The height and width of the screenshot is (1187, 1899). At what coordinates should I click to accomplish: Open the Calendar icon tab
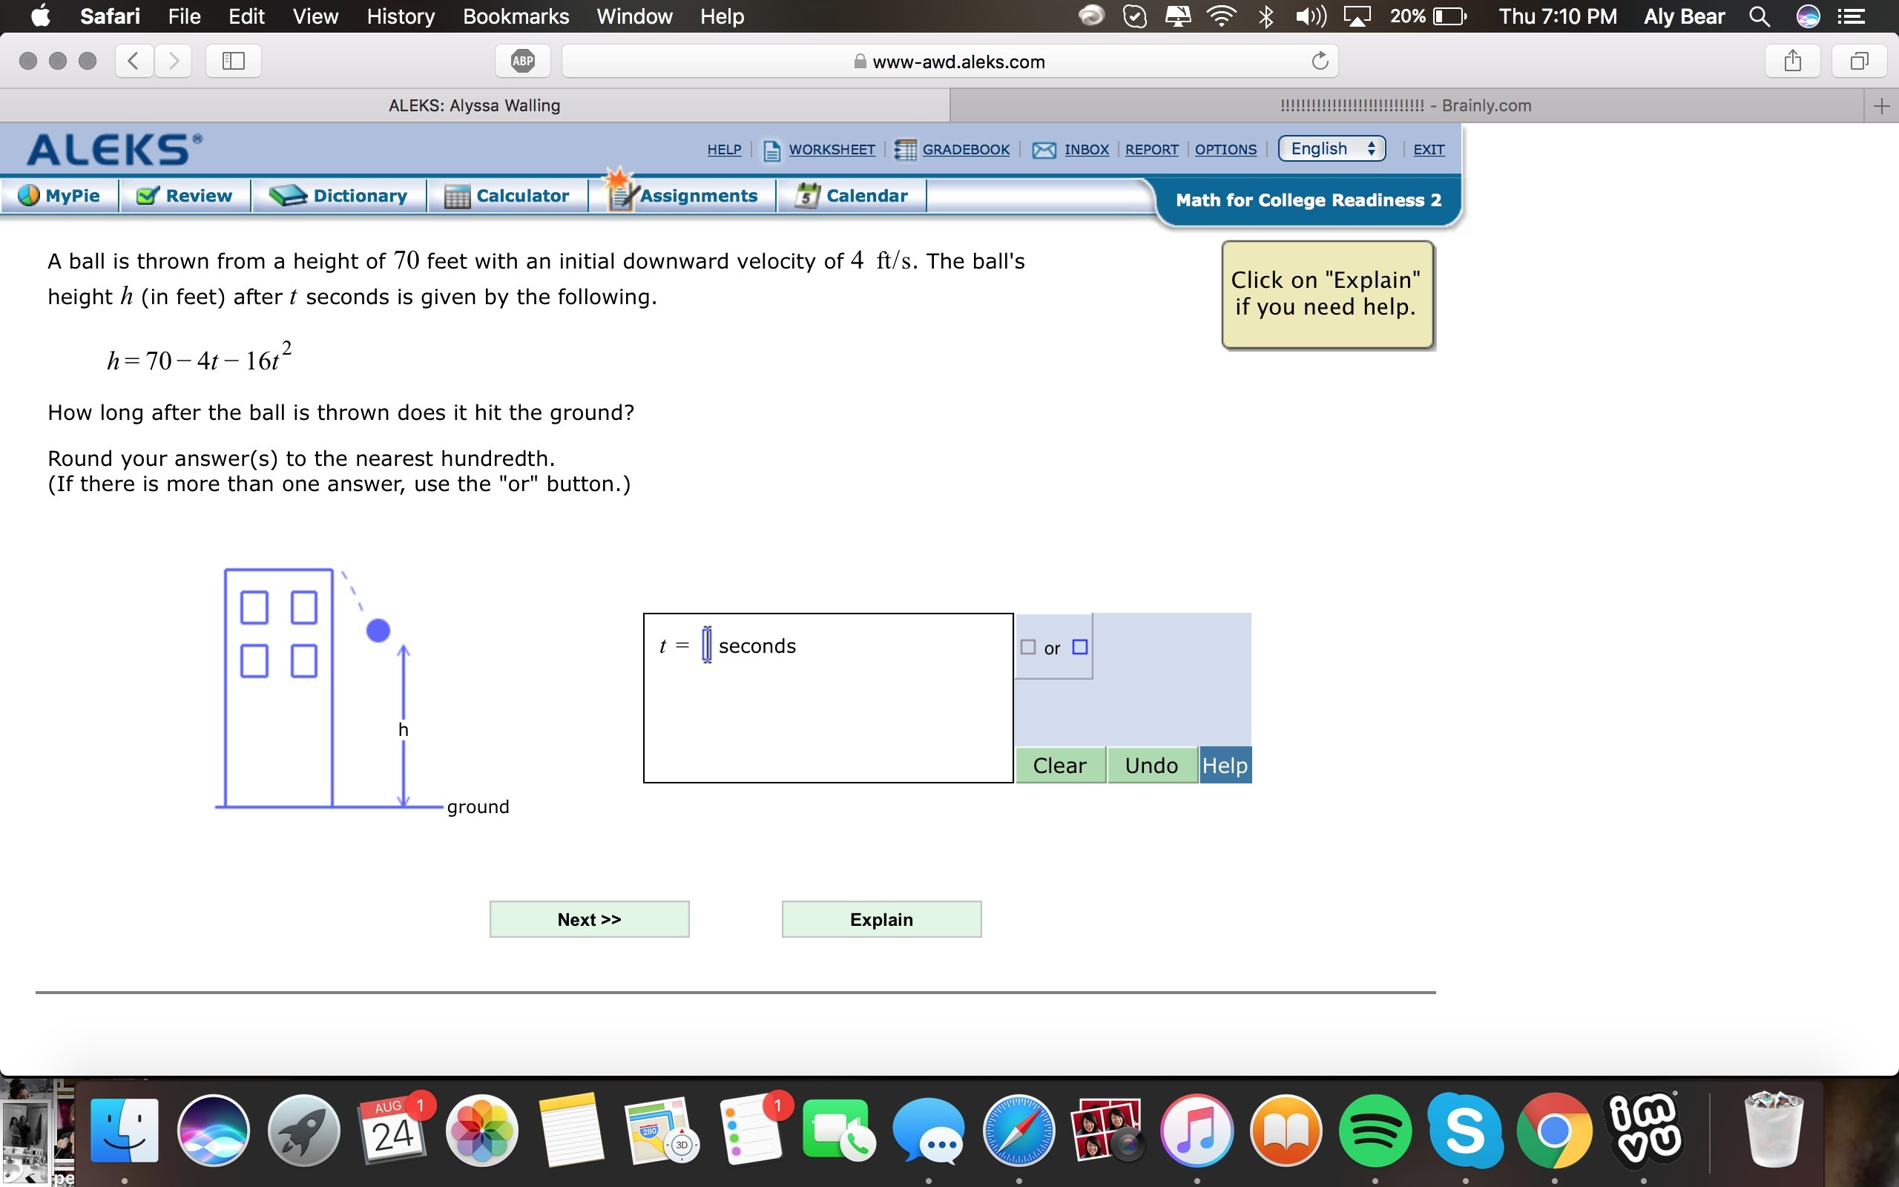pos(808,195)
